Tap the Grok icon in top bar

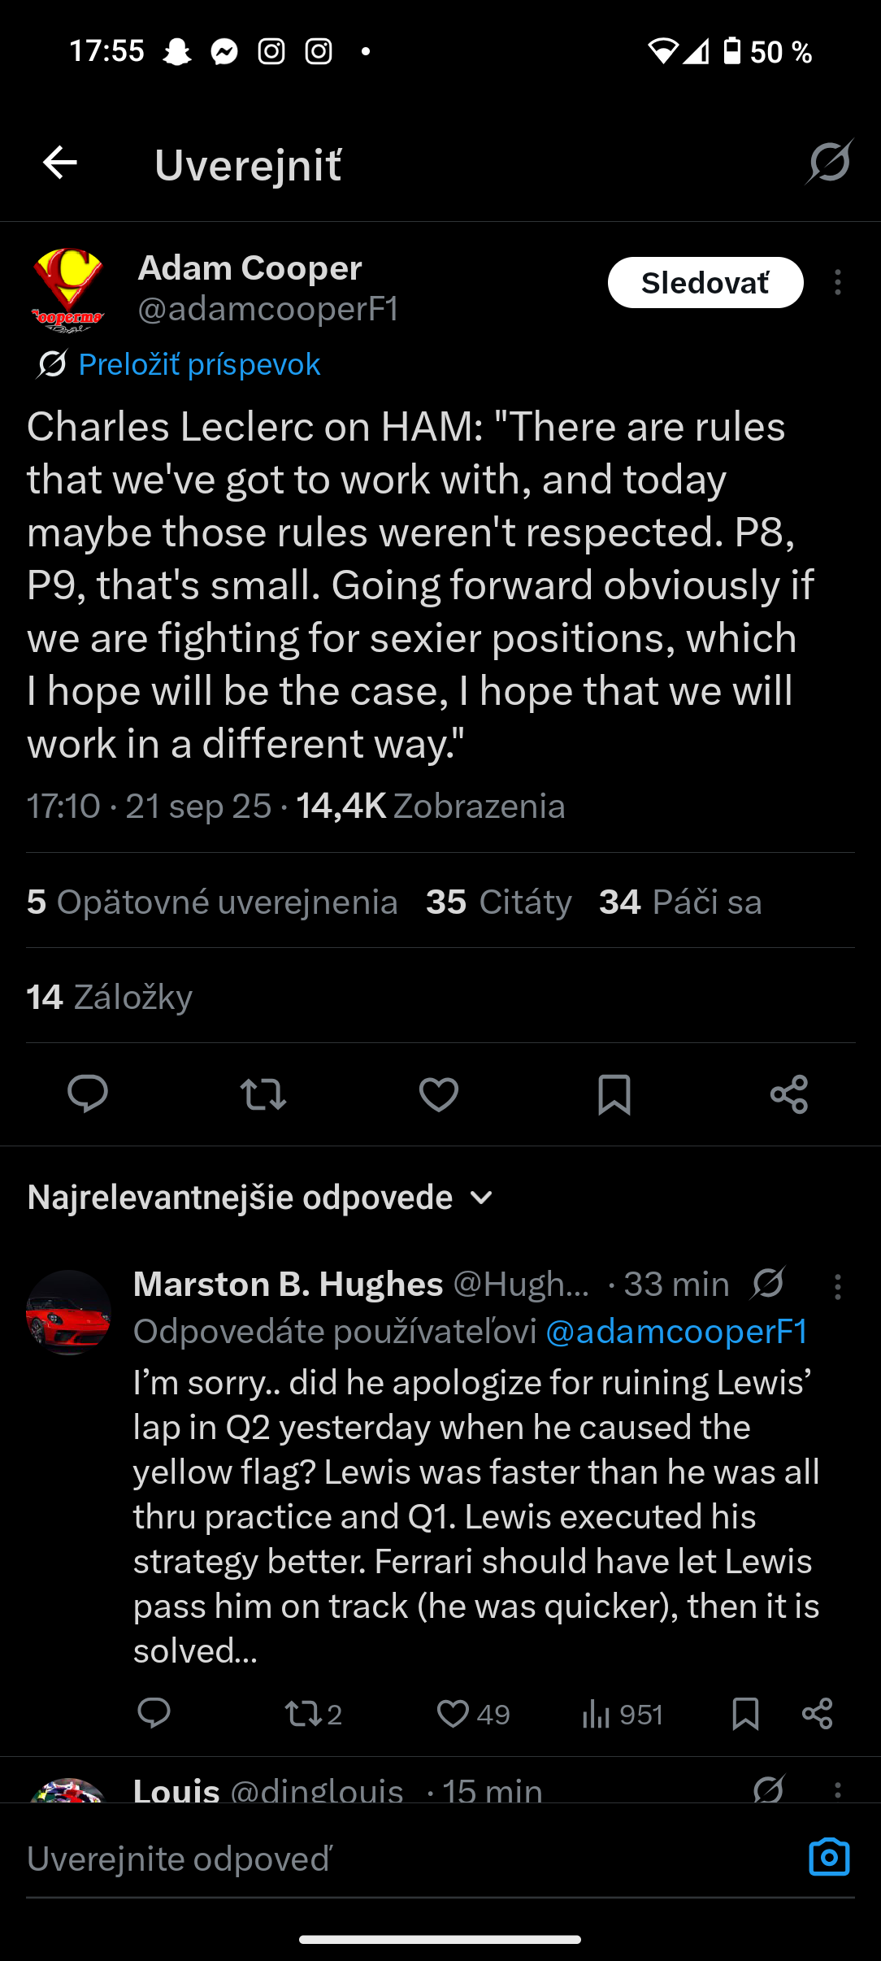829,162
